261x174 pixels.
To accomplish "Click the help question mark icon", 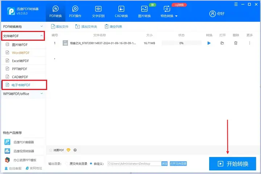I will (75, 150).
